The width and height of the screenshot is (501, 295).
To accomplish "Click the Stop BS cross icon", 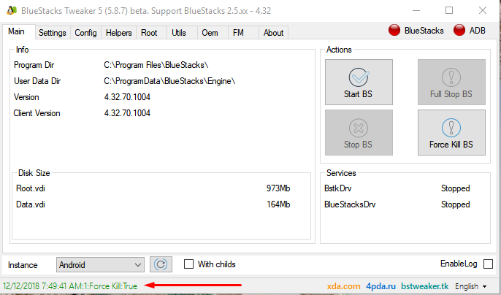I will tap(359, 128).
